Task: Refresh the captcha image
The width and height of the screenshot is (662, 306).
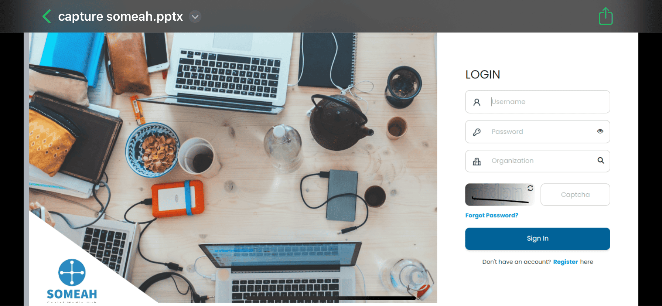Action: tap(530, 188)
